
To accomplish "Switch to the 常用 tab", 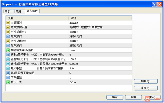I will (19, 11).
